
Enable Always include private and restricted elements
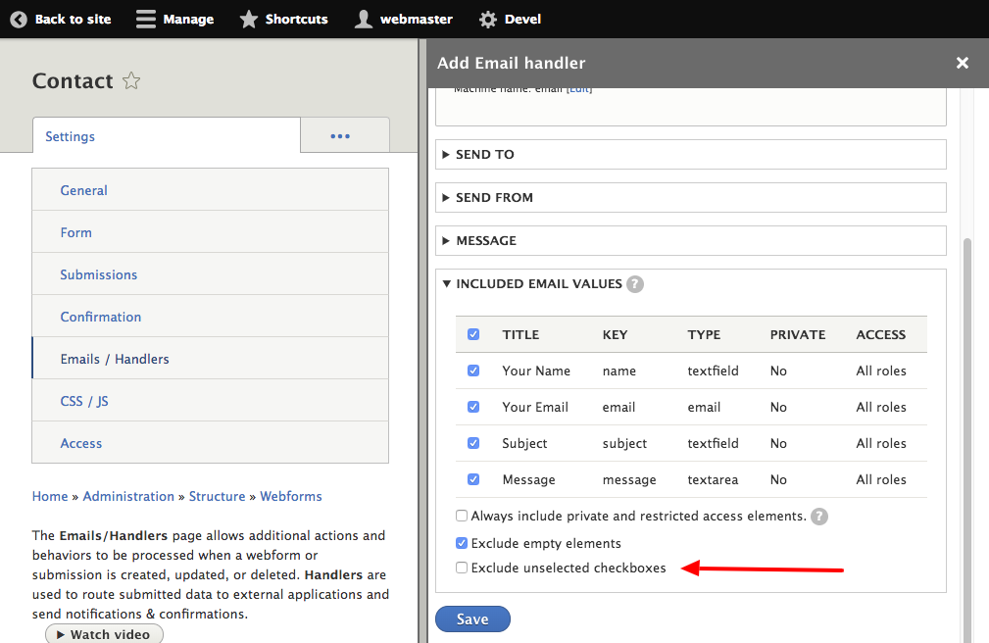tap(462, 517)
